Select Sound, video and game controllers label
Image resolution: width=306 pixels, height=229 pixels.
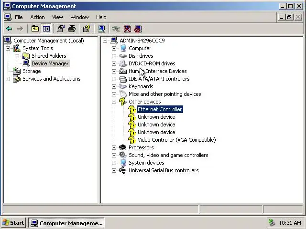(168, 155)
